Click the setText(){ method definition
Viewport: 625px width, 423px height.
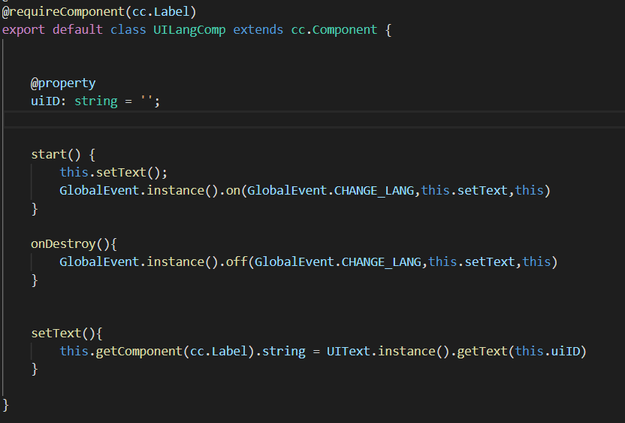click(67, 334)
